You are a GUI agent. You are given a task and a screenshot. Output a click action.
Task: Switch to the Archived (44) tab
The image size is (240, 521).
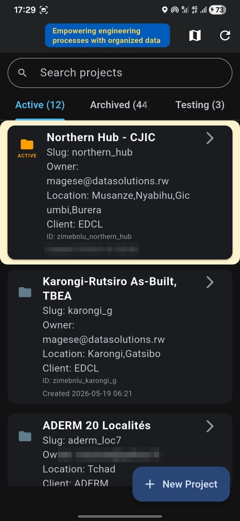coord(120,105)
